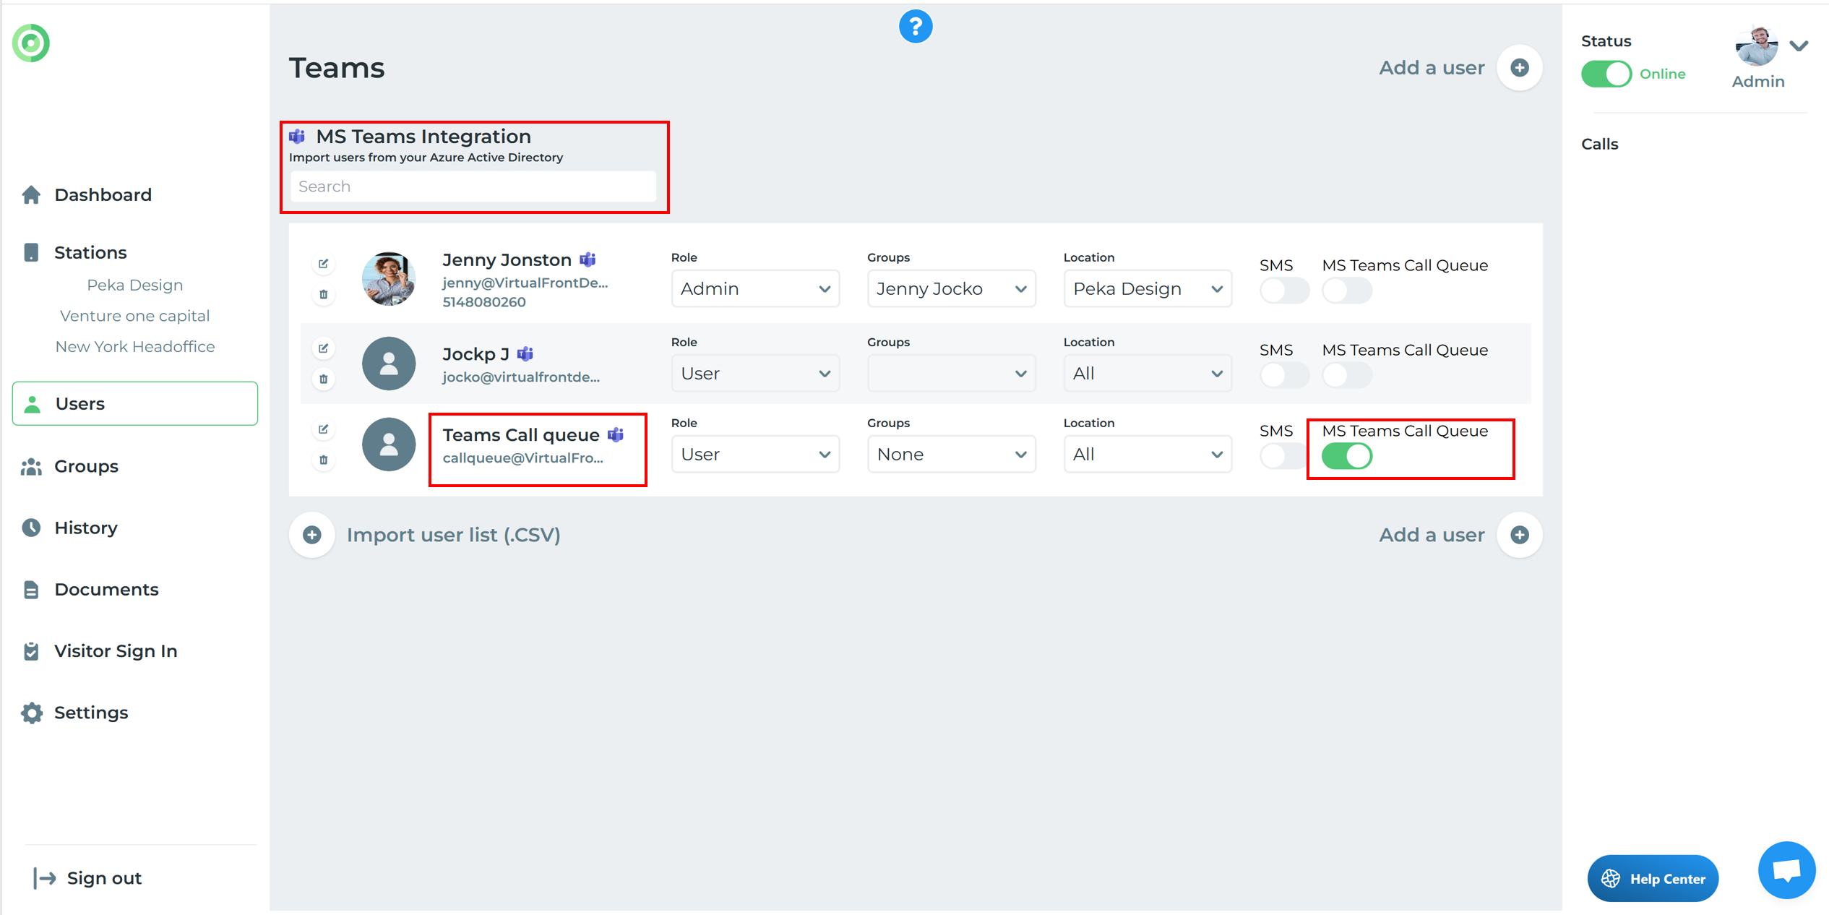This screenshot has height=915, width=1829.
Task: Toggle SMS for Jockp J
Action: click(1283, 375)
